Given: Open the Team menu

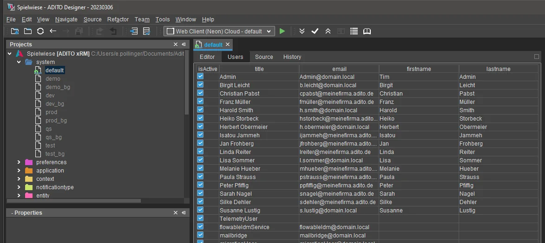Looking at the screenshot, I should click(142, 19).
